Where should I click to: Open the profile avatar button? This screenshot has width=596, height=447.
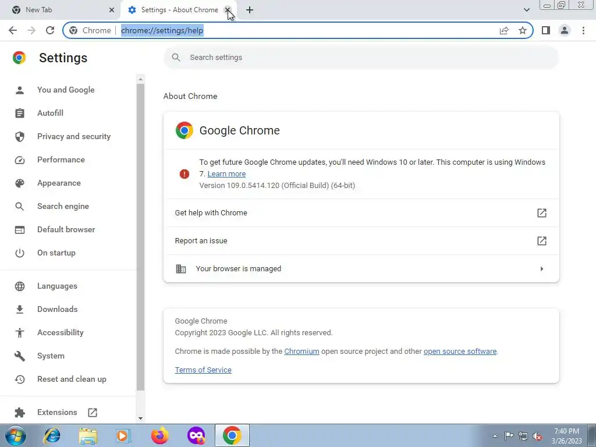[565, 30]
